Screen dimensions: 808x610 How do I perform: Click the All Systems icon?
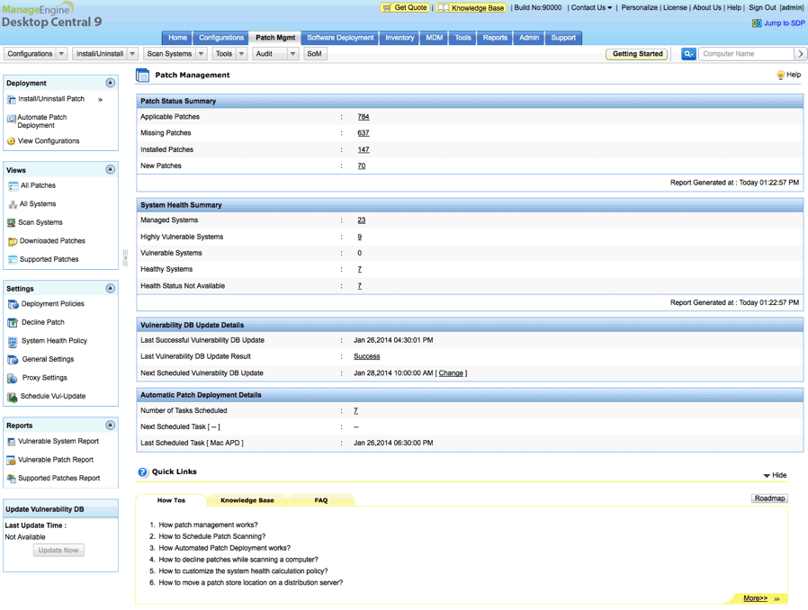pyautogui.click(x=13, y=204)
